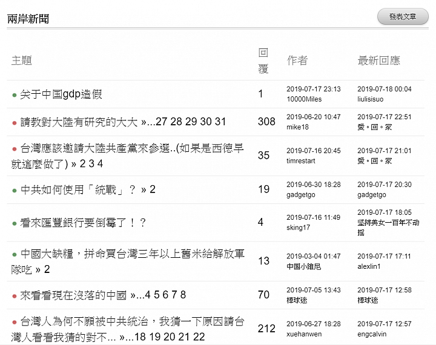Screen dimensions: 436x345
Task: Go to page 29 of 請教對大陸有研究的大大
Action: (191, 122)
